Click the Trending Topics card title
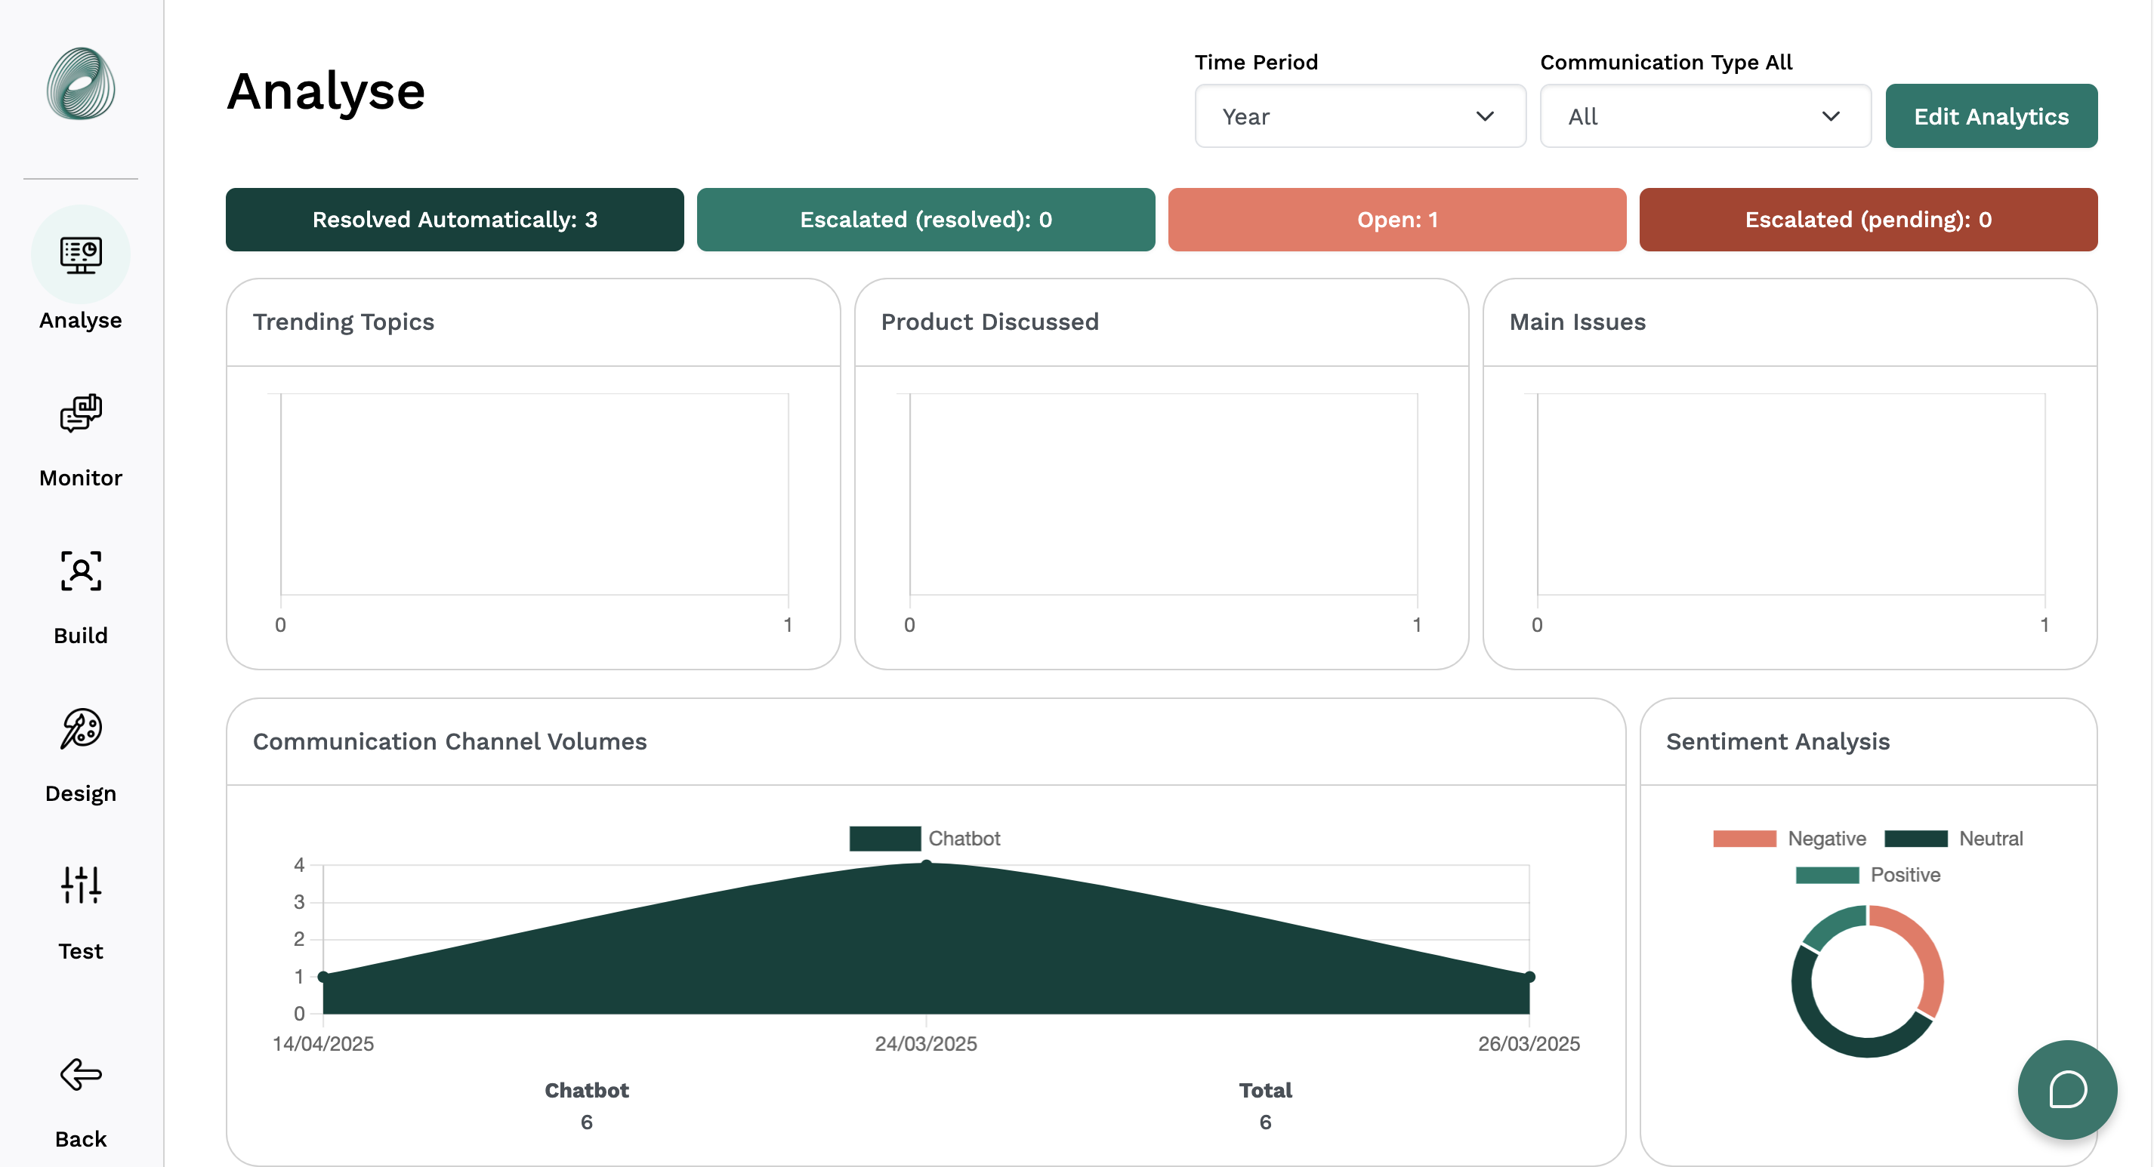This screenshot has width=2154, height=1167. tap(344, 322)
